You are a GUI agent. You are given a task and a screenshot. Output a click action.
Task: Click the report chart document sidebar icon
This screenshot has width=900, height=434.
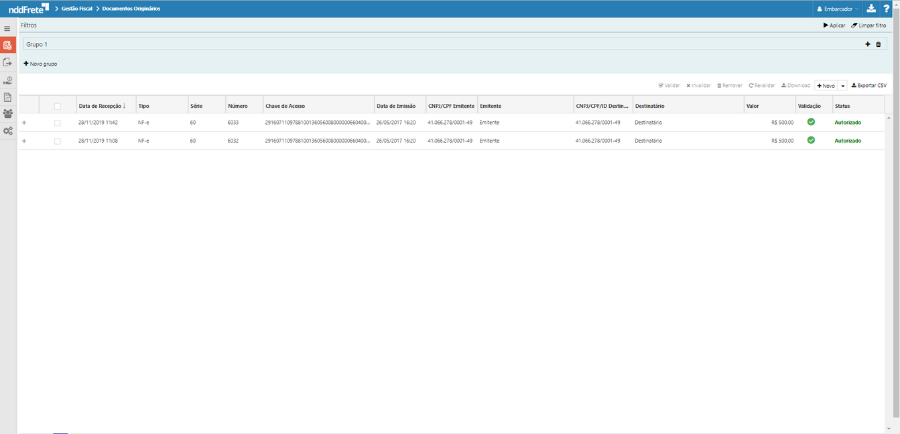[7, 97]
